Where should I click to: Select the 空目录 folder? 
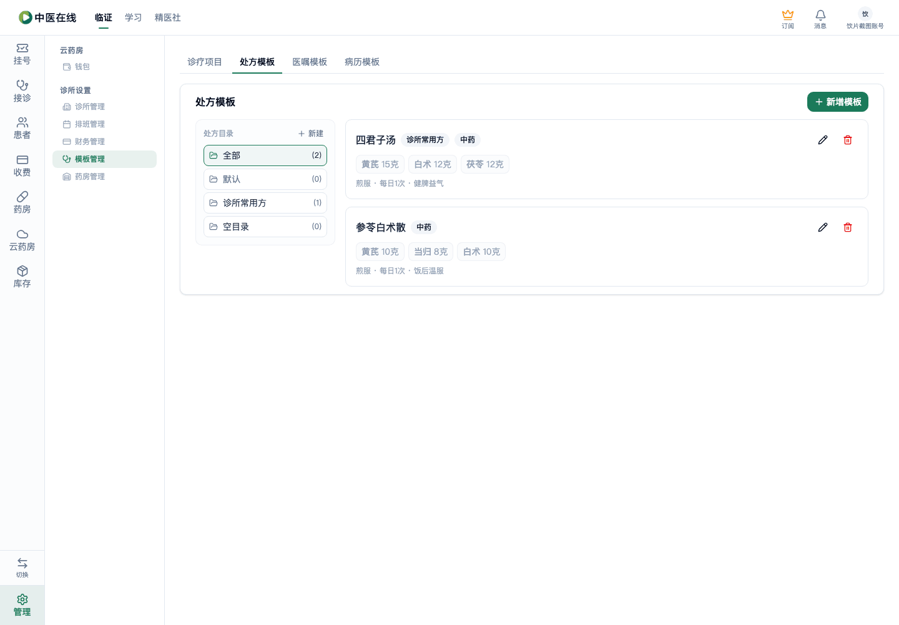point(265,227)
